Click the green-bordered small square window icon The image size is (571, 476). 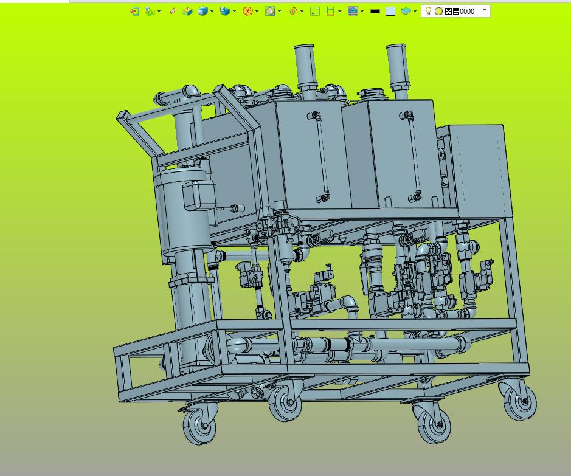tap(315, 12)
